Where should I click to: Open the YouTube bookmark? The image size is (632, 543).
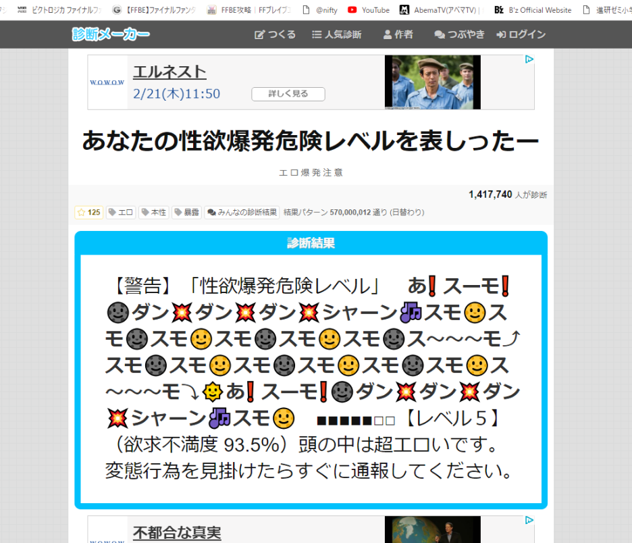point(369,10)
